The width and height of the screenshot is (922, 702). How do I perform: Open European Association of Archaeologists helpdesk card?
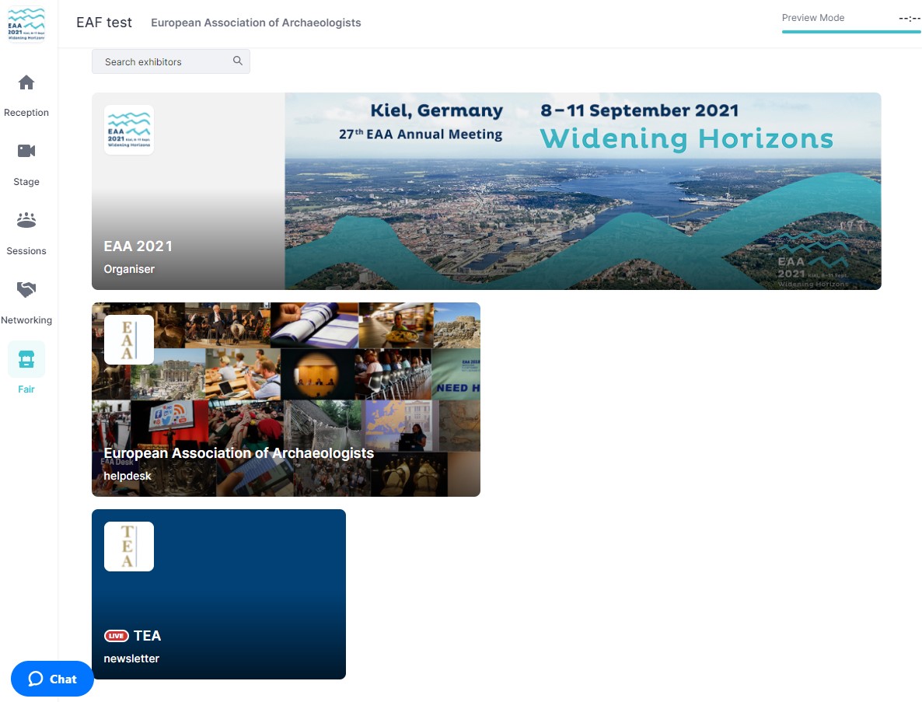286,400
